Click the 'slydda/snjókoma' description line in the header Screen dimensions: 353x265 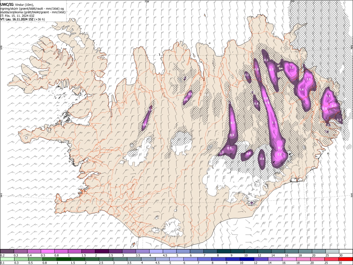coord(33,12)
